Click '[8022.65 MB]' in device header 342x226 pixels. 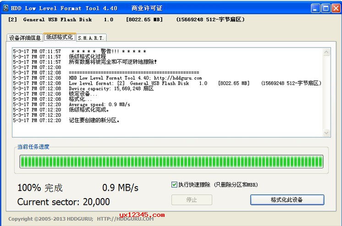point(144,20)
